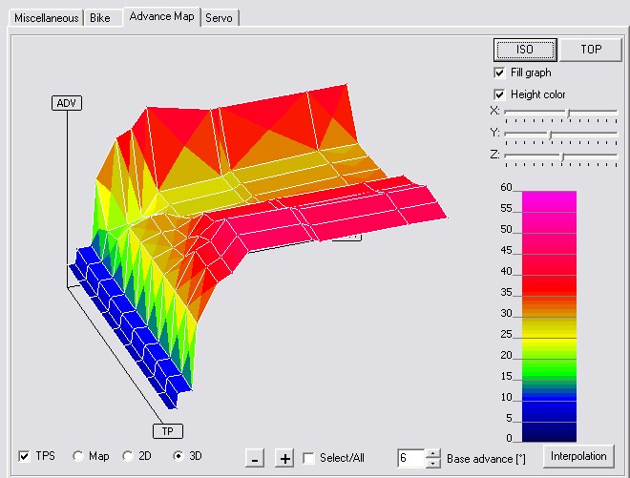
Task: Click the minus button
Action: pyautogui.click(x=254, y=458)
